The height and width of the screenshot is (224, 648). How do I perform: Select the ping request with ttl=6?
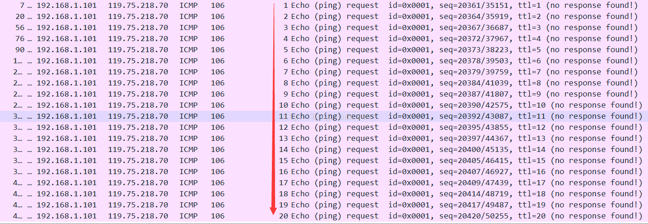point(324,61)
